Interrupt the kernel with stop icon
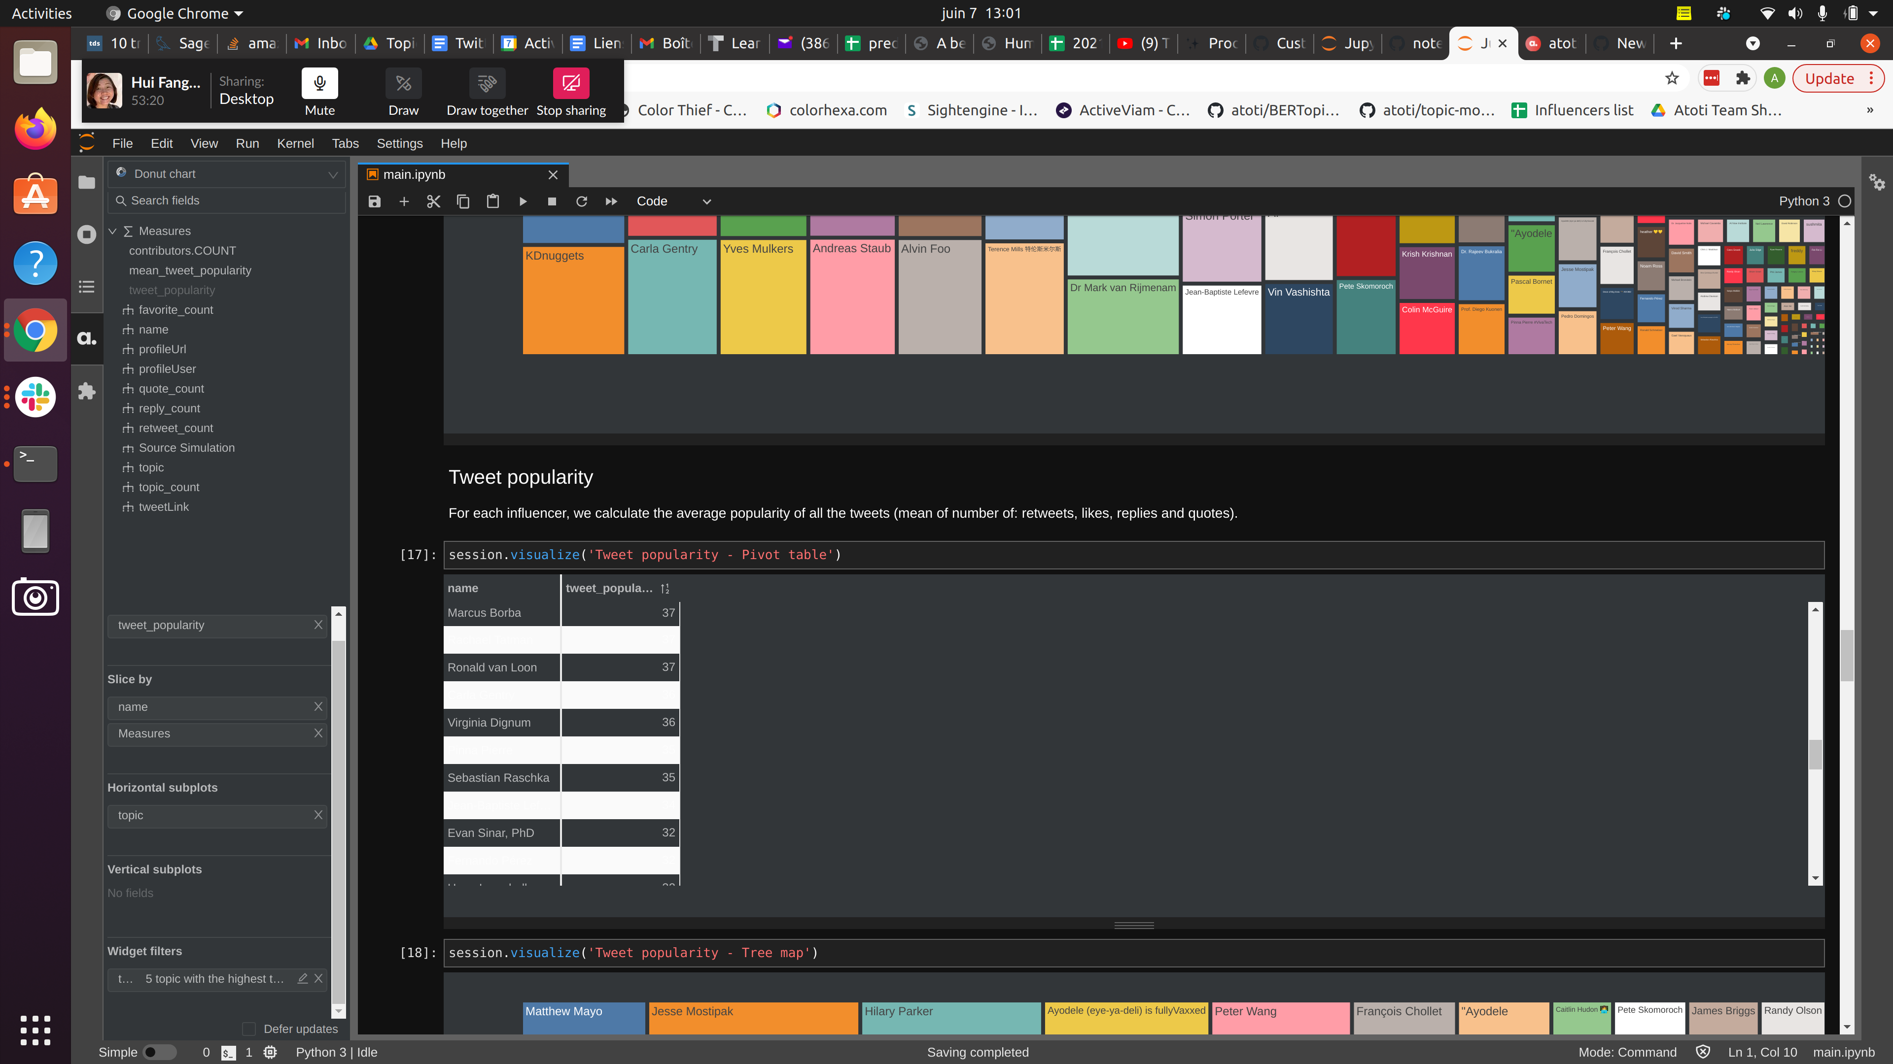 (552, 200)
